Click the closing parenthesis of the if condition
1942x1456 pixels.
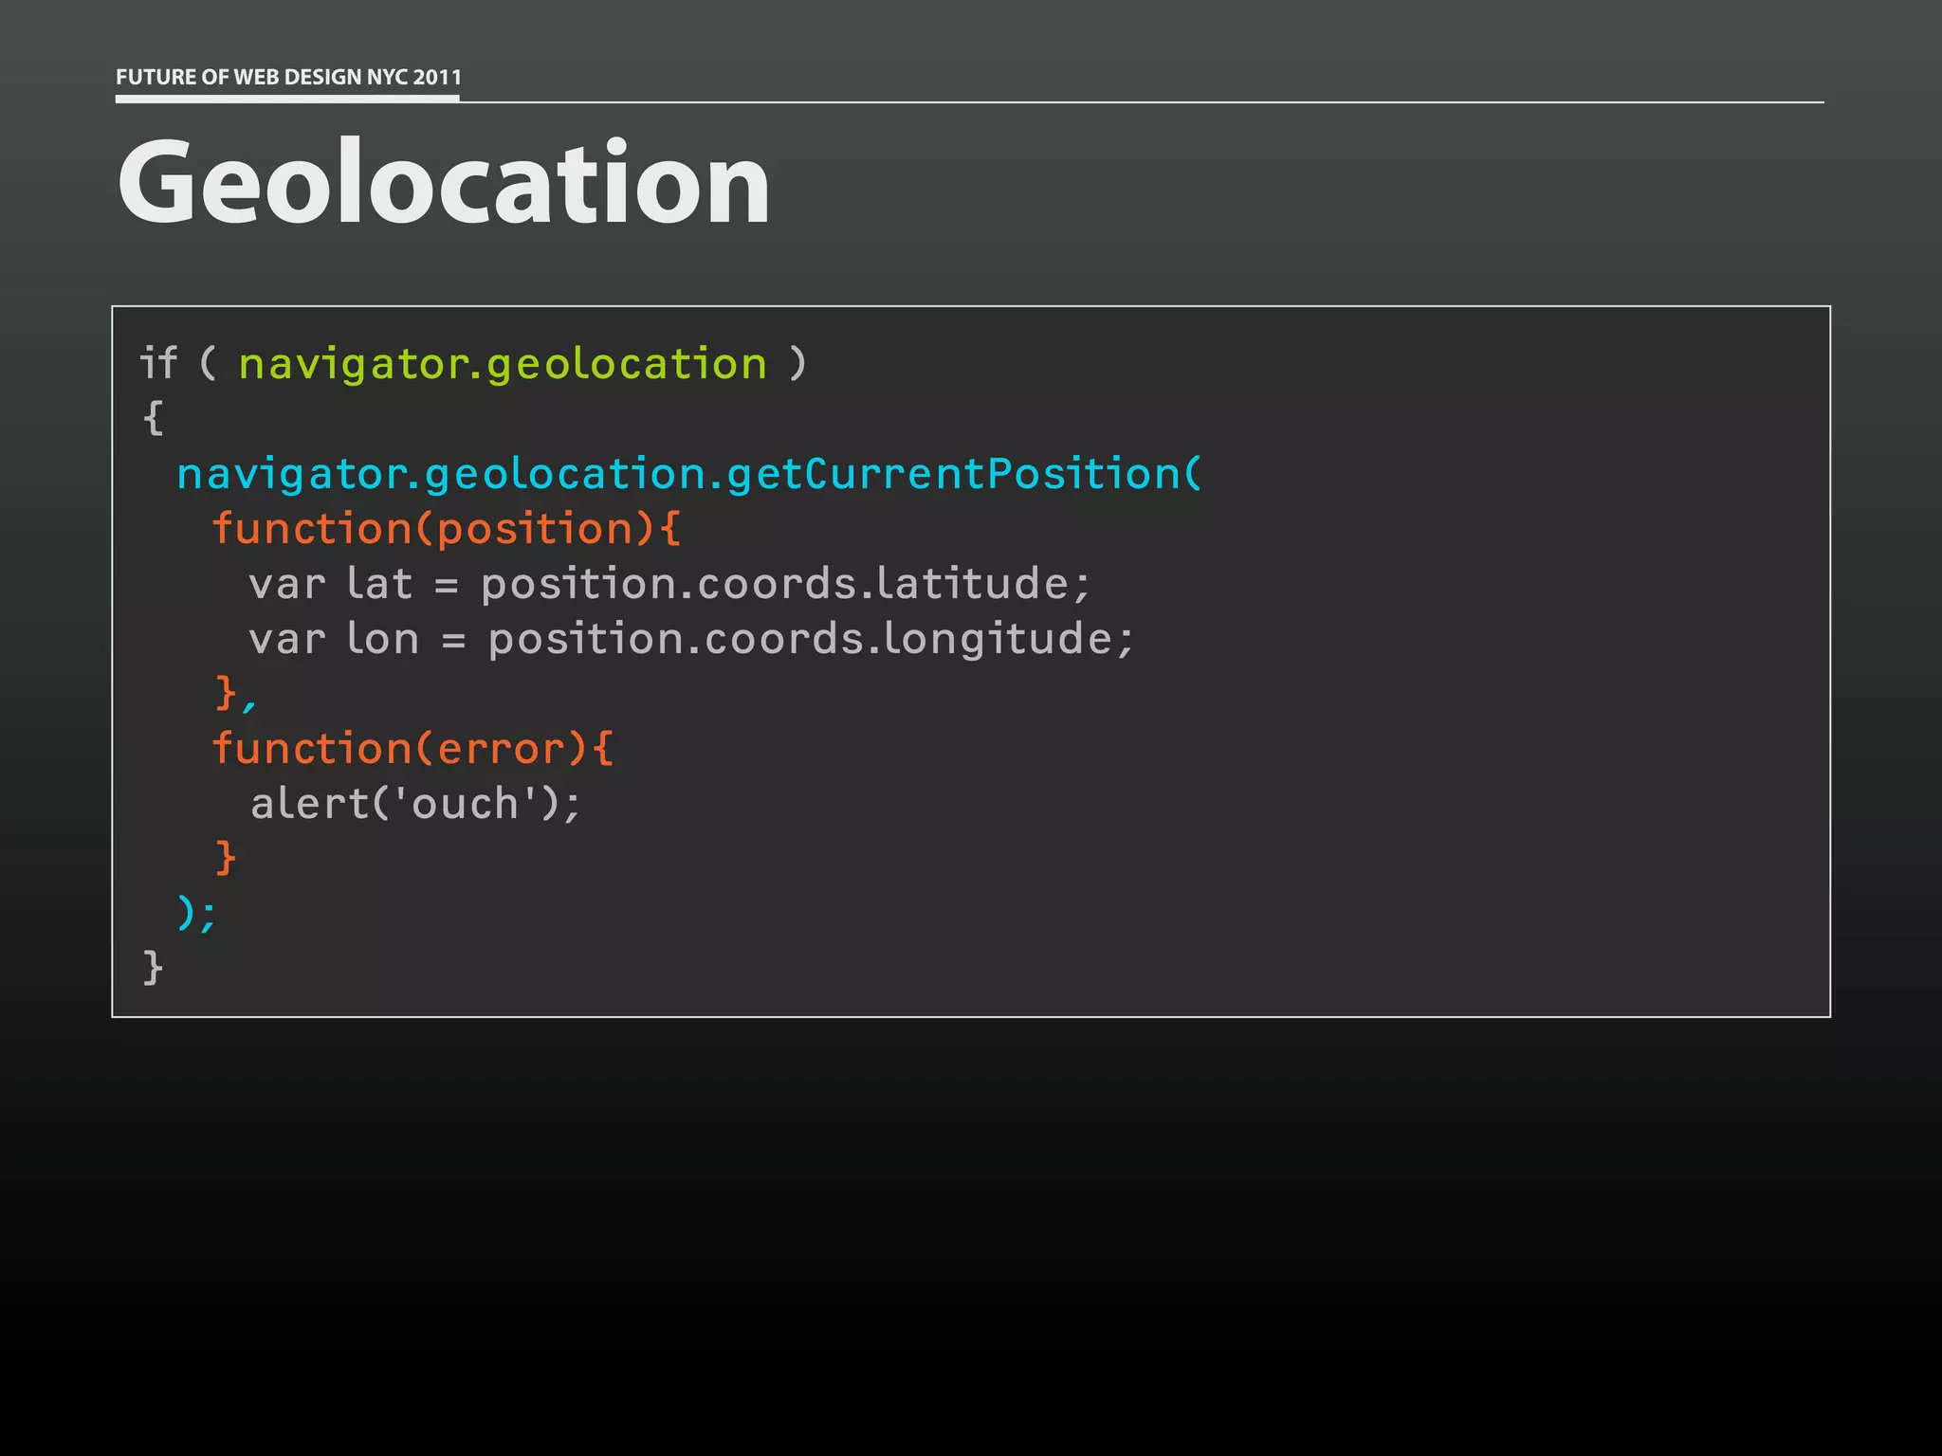[797, 365]
